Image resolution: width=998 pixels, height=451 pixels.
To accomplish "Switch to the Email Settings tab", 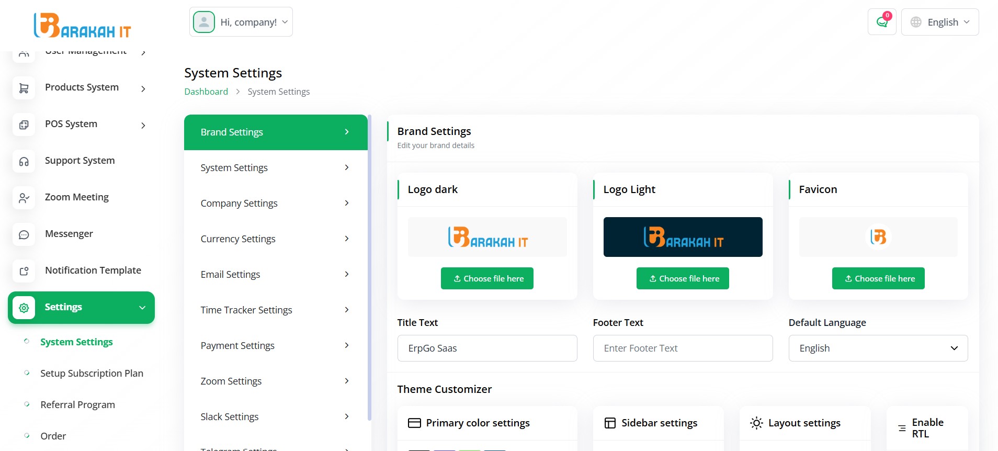I will tap(275, 275).
